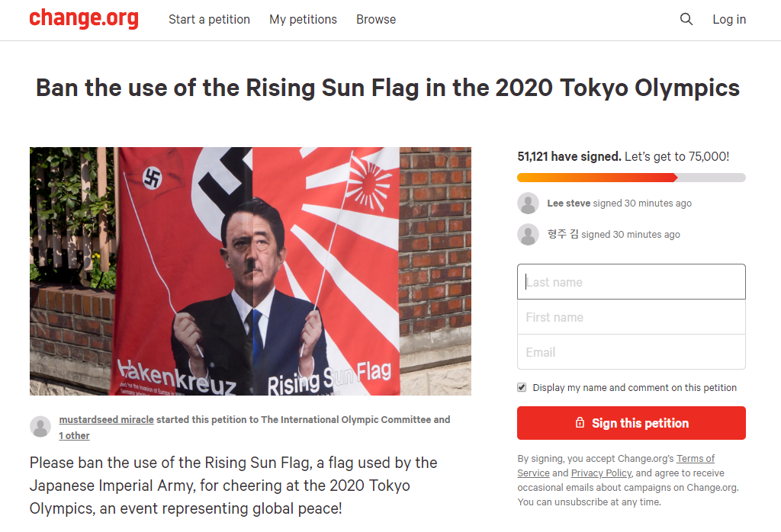Open the Browse section
781x532 pixels.
point(376,19)
